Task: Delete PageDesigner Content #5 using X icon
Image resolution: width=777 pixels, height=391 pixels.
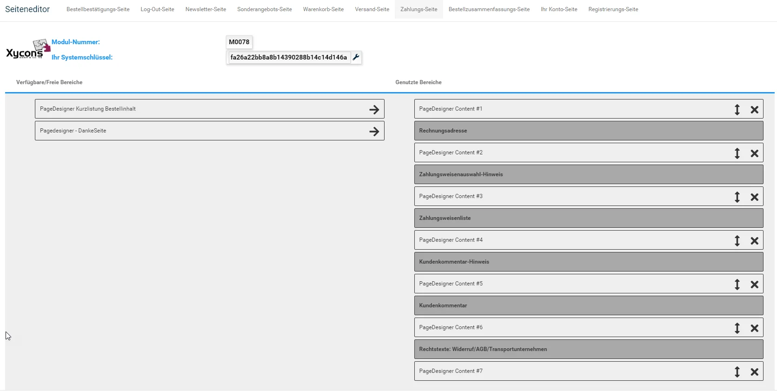Action: 754,285
